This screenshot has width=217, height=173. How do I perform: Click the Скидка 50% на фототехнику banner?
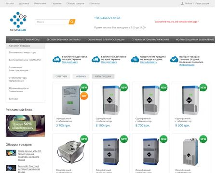tap(26, 126)
